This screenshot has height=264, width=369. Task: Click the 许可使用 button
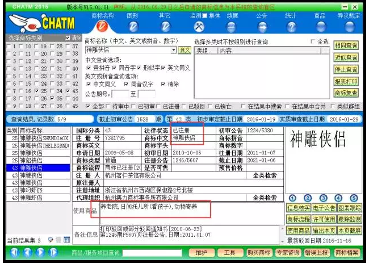pos(324,219)
